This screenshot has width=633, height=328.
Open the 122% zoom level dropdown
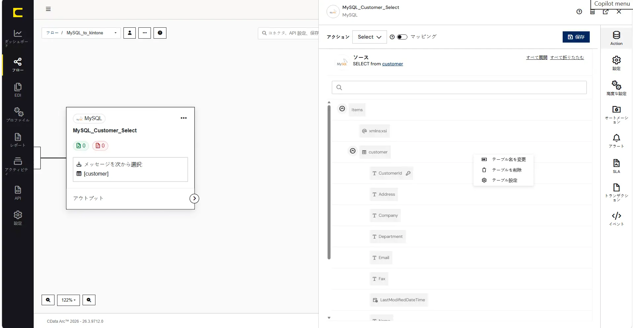click(x=68, y=300)
